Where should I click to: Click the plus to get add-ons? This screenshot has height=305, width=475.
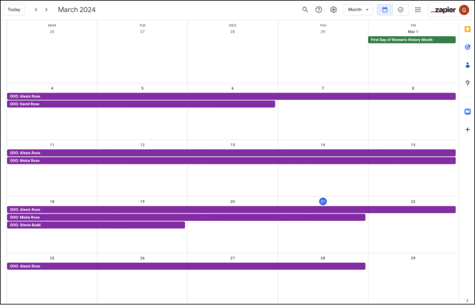point(467,129)
